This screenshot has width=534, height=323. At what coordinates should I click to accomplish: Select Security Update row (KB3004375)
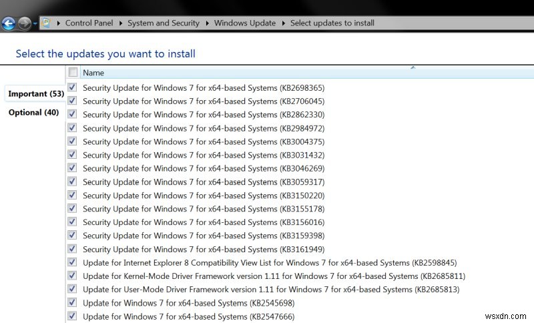(x=204, y=141)
